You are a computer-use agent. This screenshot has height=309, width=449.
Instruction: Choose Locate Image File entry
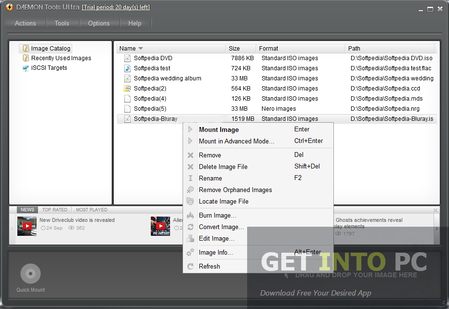pyautogui.click(x=258, y=201)
